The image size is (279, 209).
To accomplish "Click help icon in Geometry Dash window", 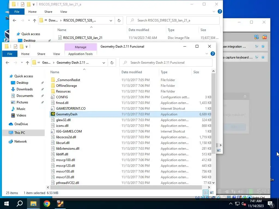I will [213, 54].
